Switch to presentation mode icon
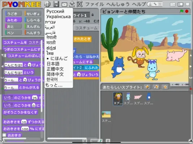193x144 pixels. click(188, 5)
